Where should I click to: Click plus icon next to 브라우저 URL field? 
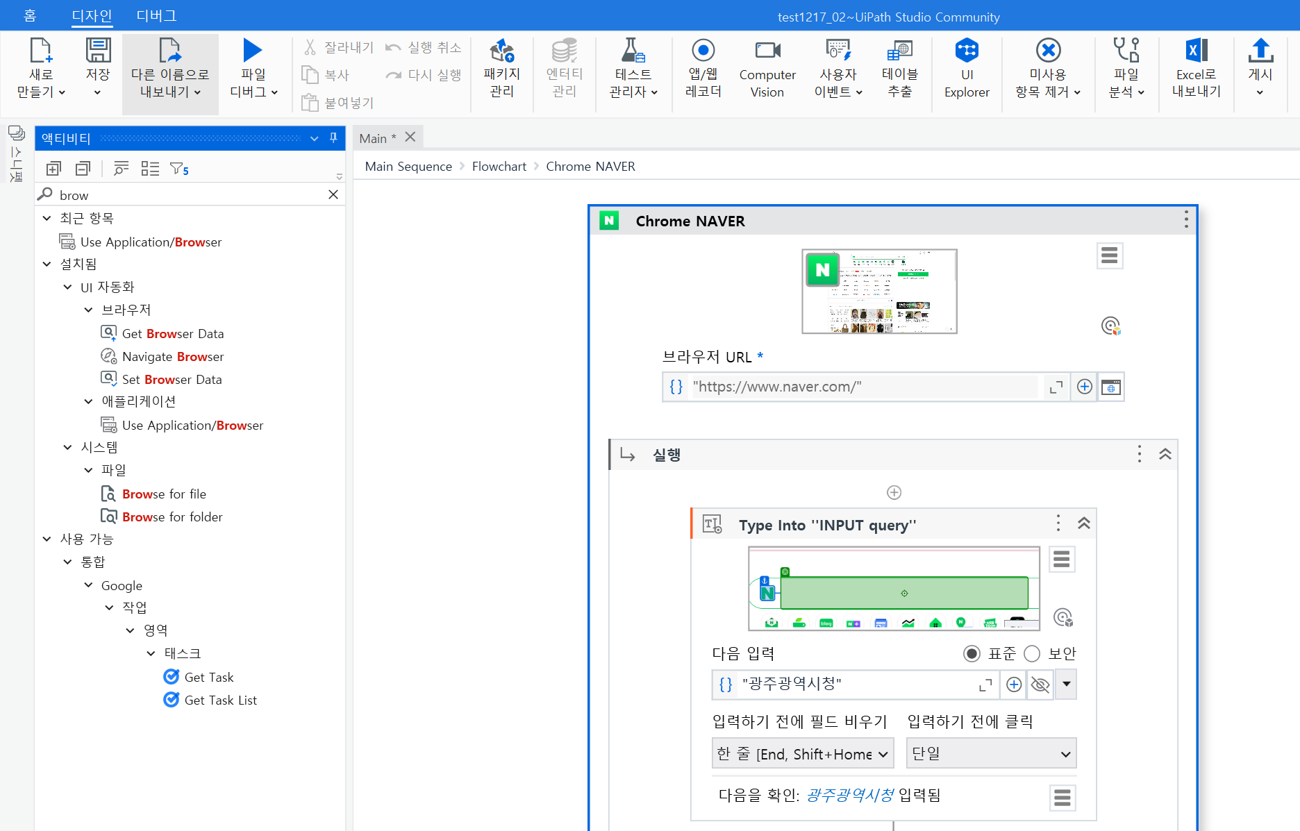point(1085,387)
